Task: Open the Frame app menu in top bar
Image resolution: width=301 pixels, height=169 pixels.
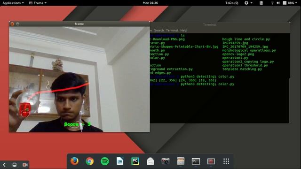Action: pyautogui.click(x=38, y=3)
